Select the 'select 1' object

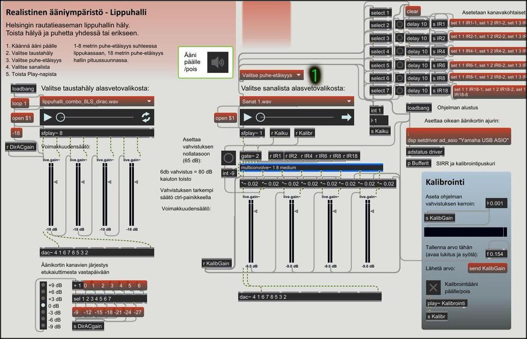pyautogui.click(x=380, y=13)
